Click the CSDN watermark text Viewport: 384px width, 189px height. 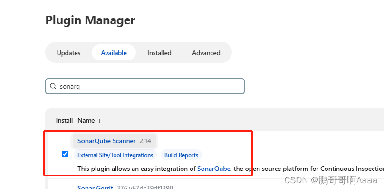click(331, 180)
